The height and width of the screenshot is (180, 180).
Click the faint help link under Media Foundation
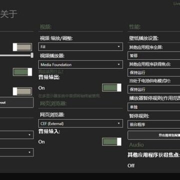(51, 71)
